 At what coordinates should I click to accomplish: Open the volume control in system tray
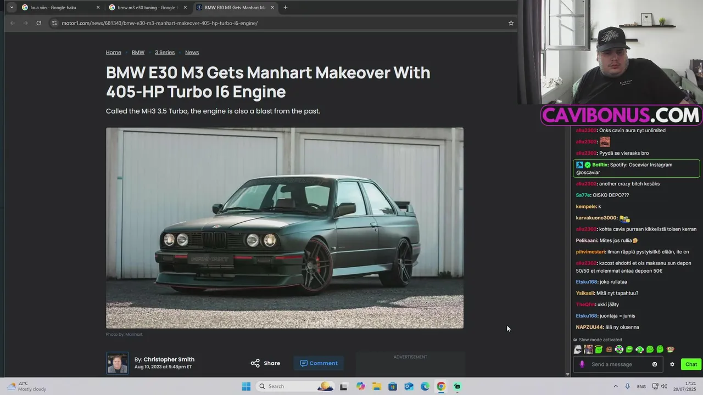[x=664, y=386]
